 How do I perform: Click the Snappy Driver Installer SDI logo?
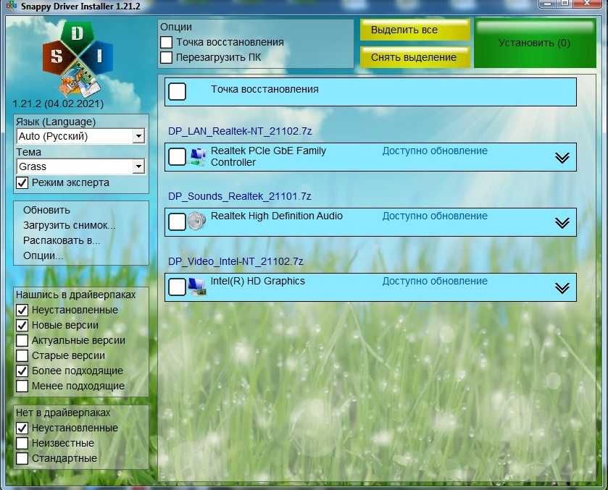click(x=78, y=58)
